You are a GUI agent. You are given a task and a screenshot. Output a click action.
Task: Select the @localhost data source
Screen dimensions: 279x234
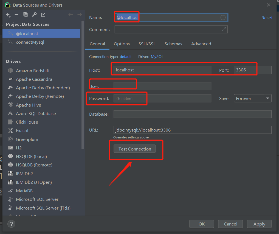tap(41, 34)
